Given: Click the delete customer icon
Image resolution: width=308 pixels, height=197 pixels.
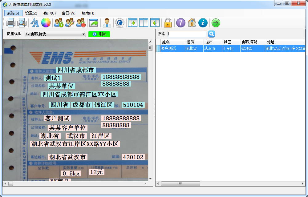Looking at the screenshot, I should 81,22.
